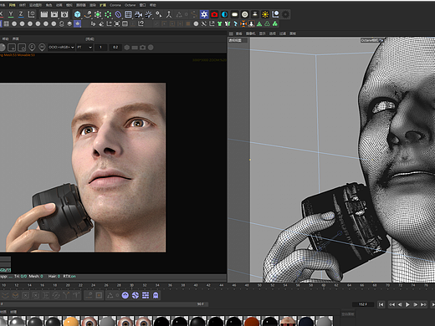Click the green shirt icon in second toolbar row

[x=220, y=23]
